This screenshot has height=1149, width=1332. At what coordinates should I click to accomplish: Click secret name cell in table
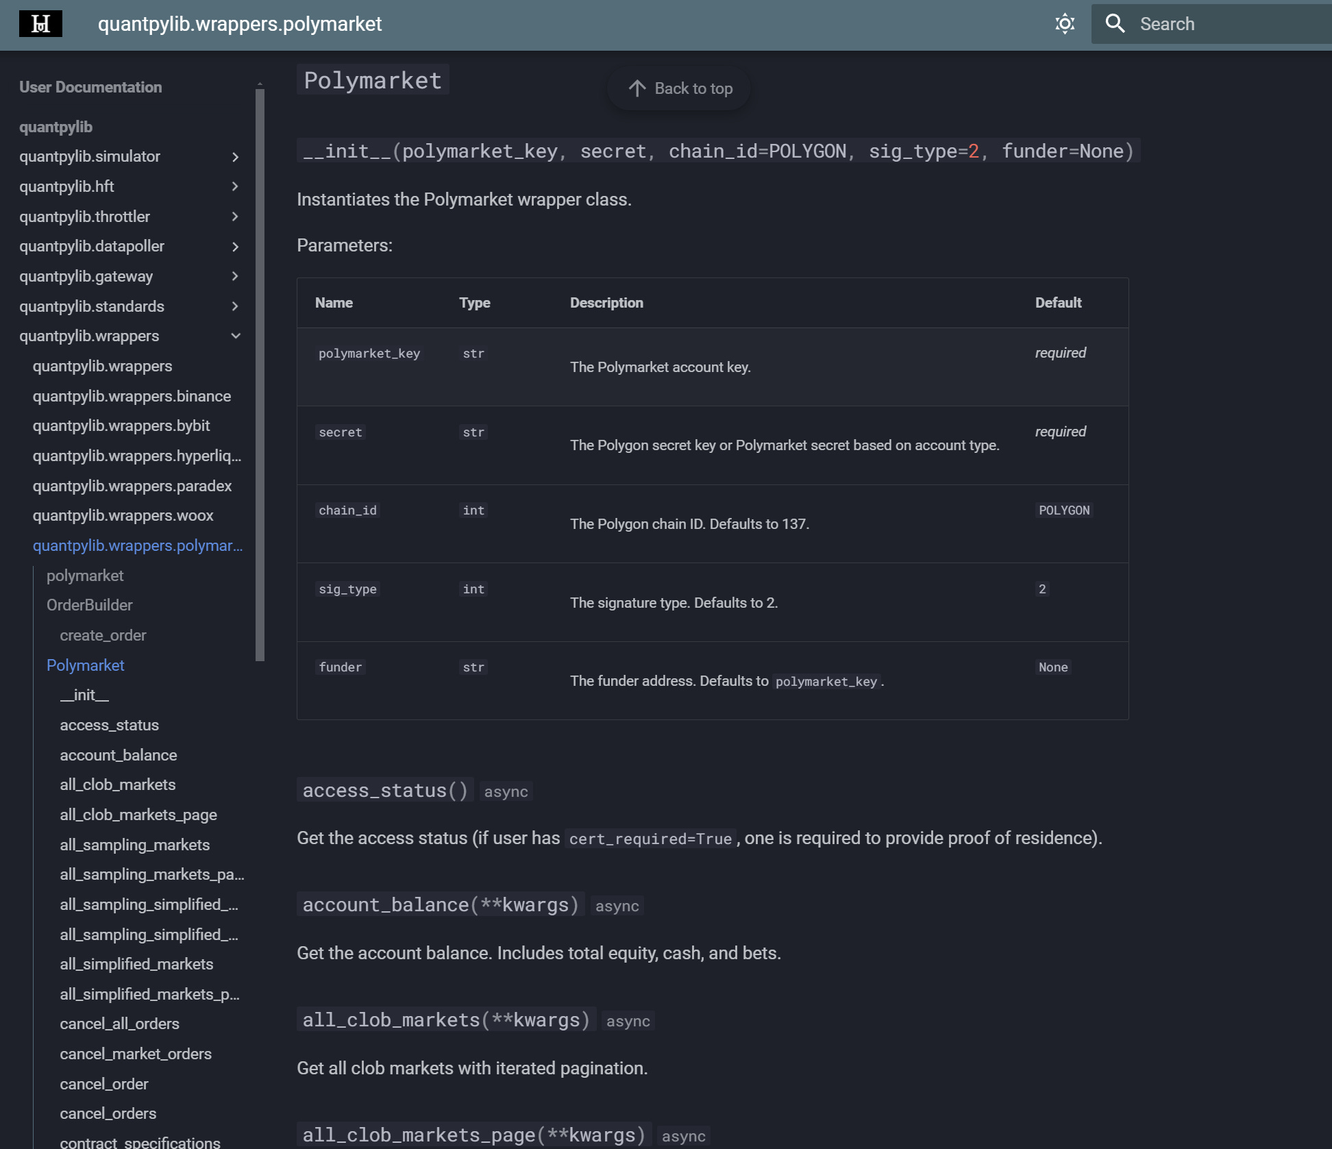(341, 432)
